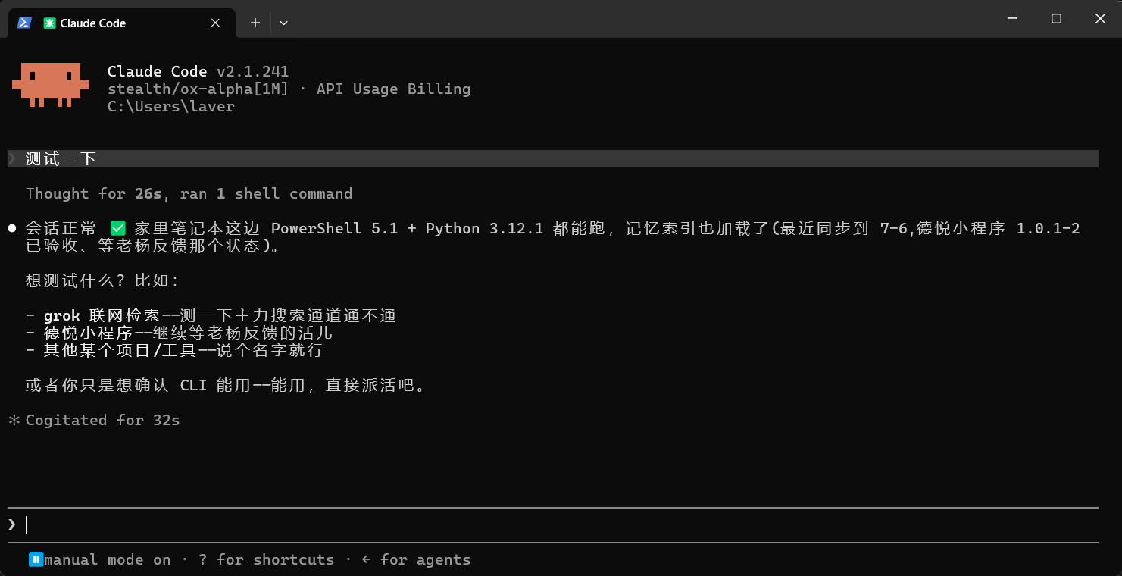Click the green checkmark emoji in the reply
The image size is (1122, 576).
117,228
